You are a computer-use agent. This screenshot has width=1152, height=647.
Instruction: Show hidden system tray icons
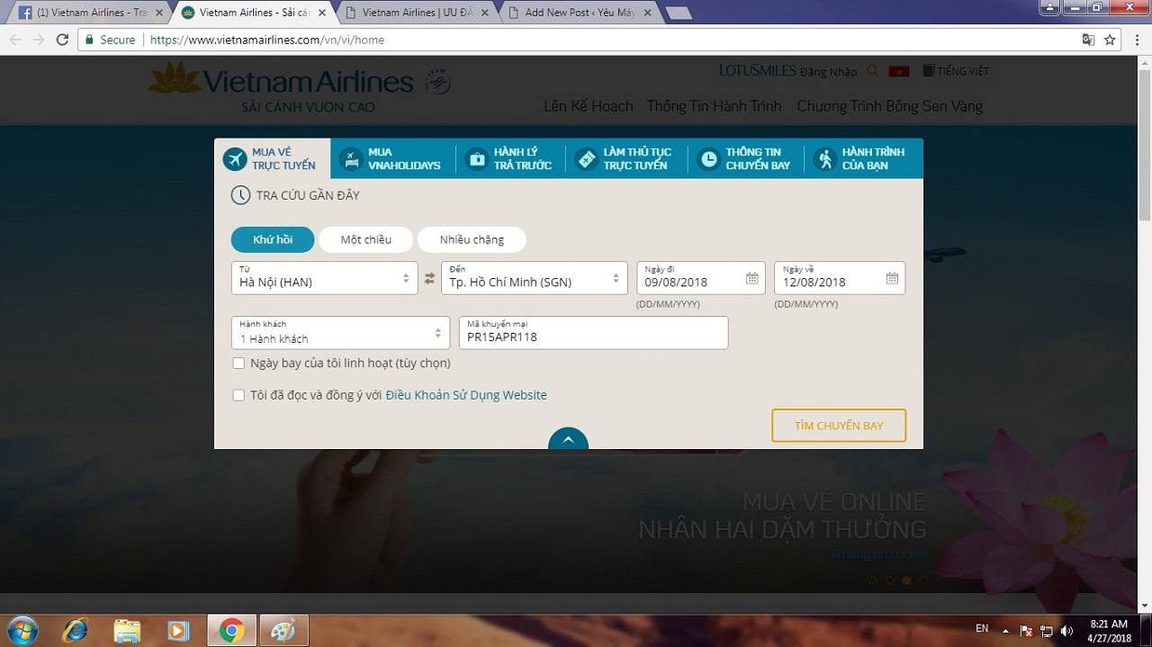[x=1005, y=631]
